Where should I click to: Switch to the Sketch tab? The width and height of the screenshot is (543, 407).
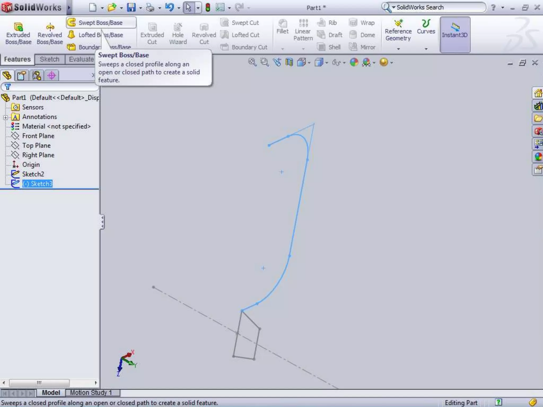click(50, 59)
